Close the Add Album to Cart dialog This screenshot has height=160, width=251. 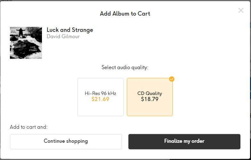tap(241, 10)
